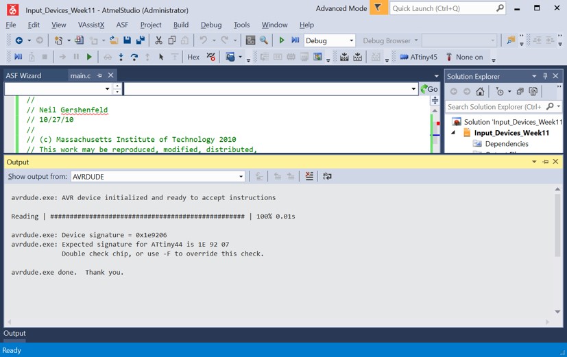
Task: Click the Open File folder icon
Action: coord(114,40)
